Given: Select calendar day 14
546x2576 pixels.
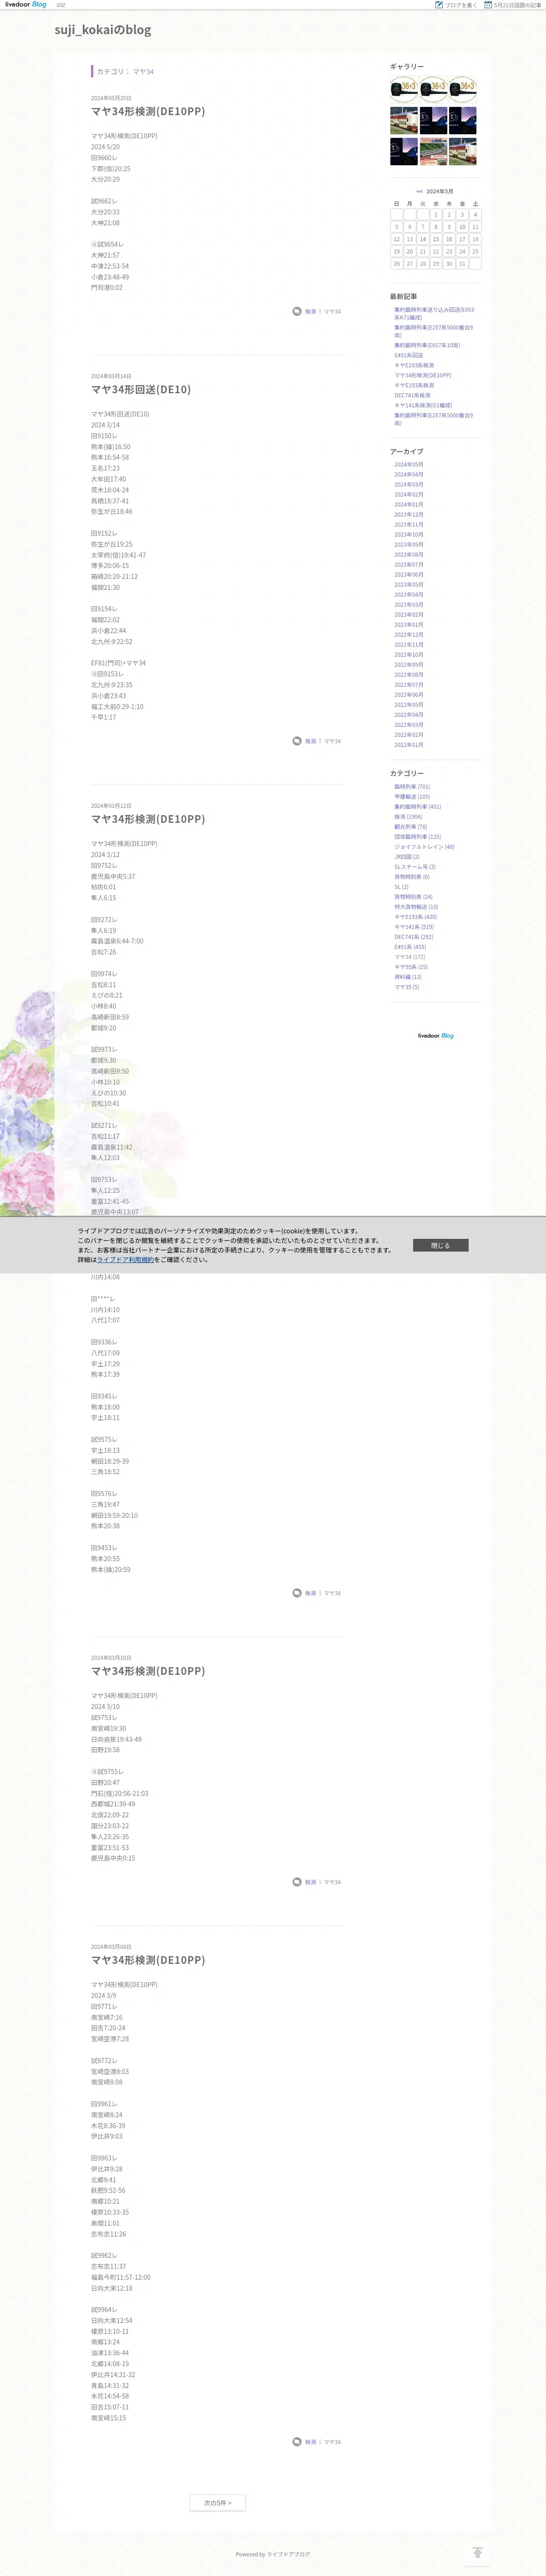Looking at the screenshot, I should (x=423, y=239).
